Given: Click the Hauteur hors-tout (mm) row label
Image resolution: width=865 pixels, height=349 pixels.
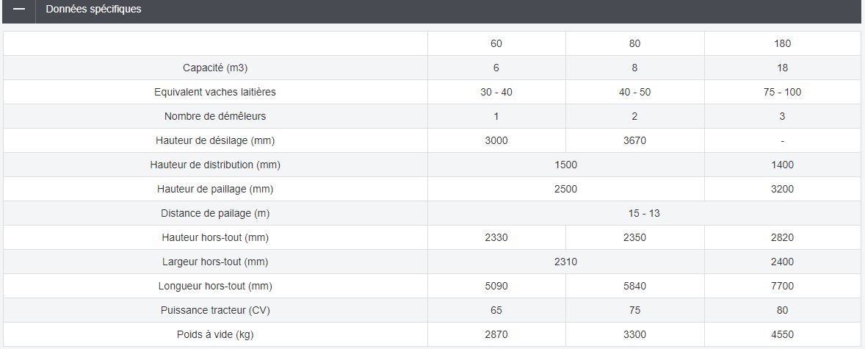Looking at the screenshot, I should coord(215,237).
